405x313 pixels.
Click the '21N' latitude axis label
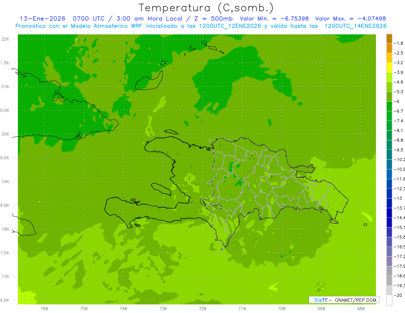coord(4,87)
